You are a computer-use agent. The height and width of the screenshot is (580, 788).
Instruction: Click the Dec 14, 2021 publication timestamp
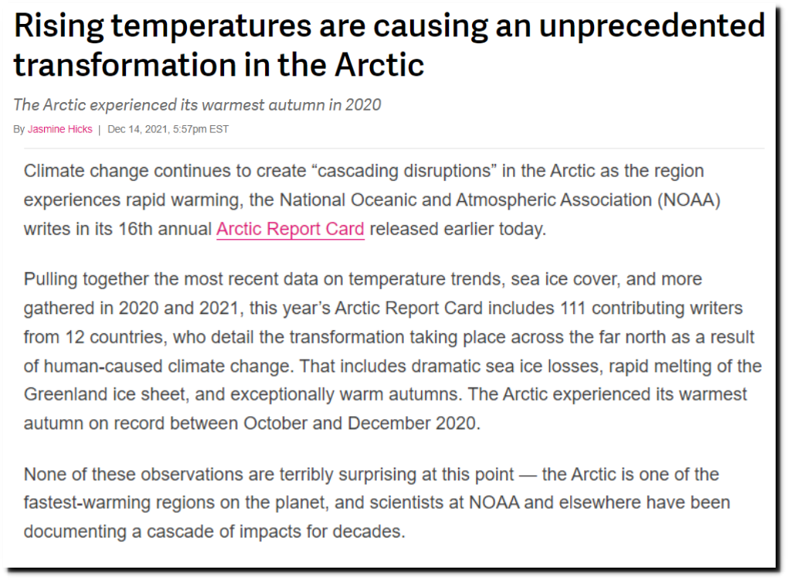[x=168, y=129]
